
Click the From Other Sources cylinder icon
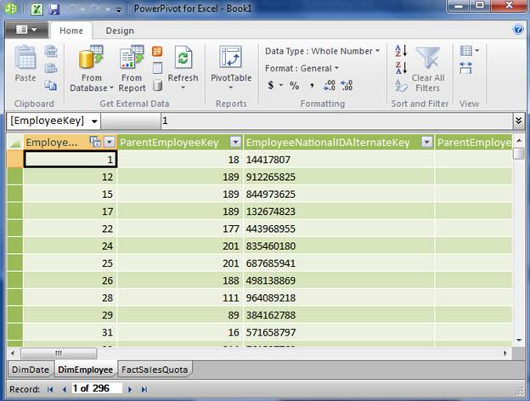[x=157, y=86]
